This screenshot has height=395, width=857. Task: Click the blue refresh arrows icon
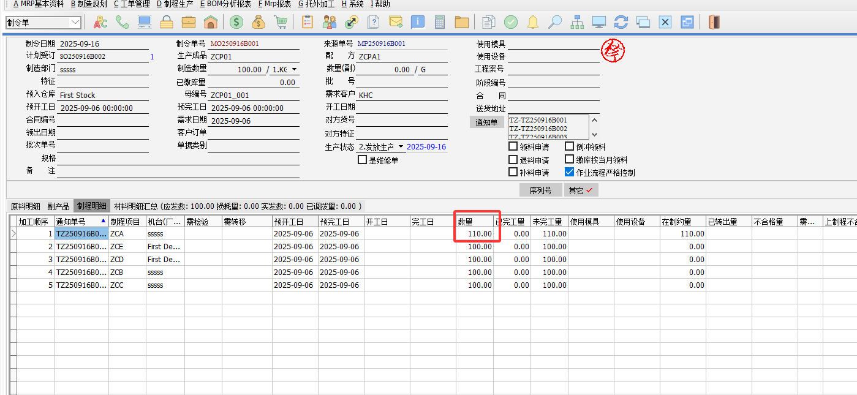621,23
